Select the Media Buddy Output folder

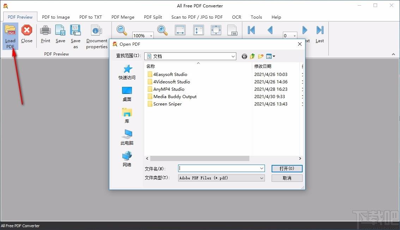tap(172, 96)
